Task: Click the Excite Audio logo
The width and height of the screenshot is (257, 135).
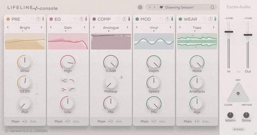Action: point(238,7)
